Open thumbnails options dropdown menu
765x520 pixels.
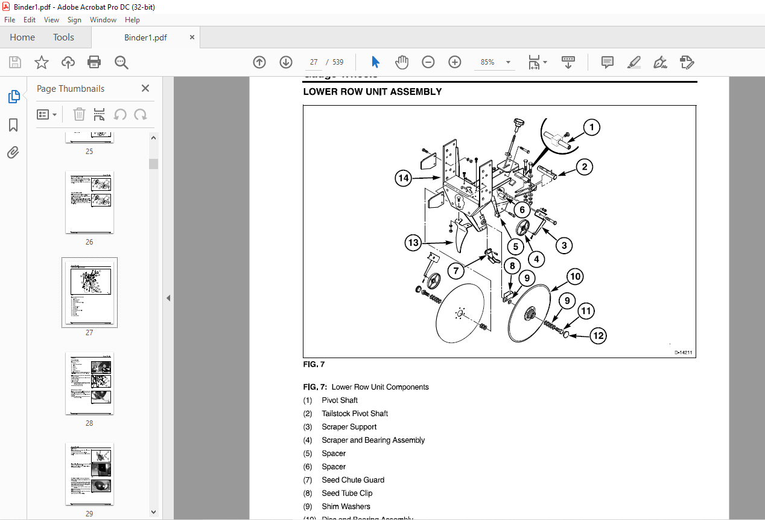click(x=47, y=114)
